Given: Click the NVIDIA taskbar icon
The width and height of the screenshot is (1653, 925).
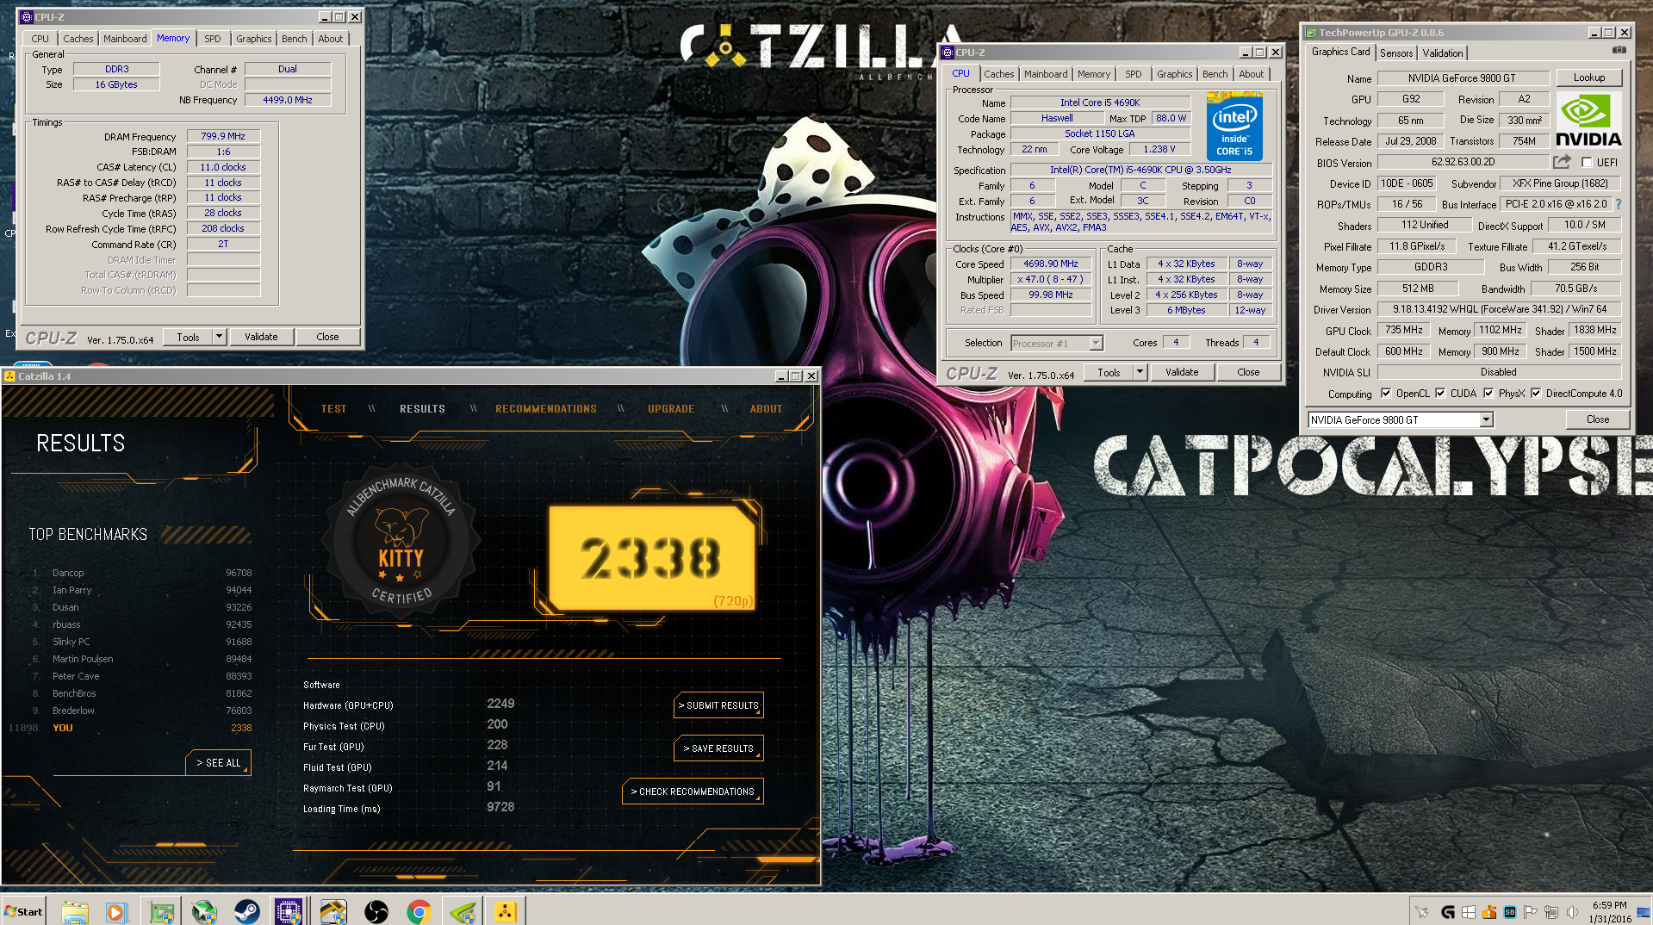Looking at the screenshot, I should coord(463,911).
